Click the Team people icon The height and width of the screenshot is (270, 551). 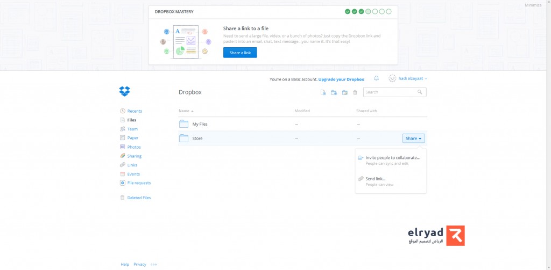click(122, 129)
